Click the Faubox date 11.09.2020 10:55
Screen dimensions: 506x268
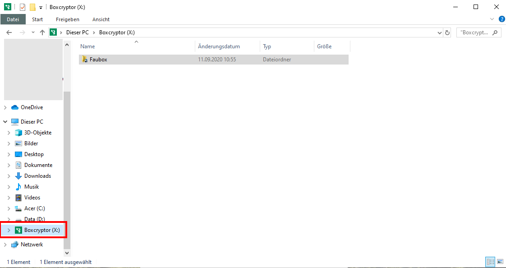(216, 60)
